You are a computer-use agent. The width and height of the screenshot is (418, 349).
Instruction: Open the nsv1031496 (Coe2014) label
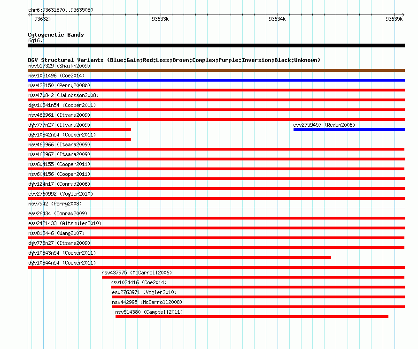(x=56, y=76)
